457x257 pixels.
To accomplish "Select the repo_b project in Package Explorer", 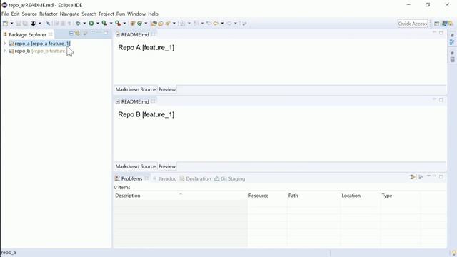I will [37, 51].
